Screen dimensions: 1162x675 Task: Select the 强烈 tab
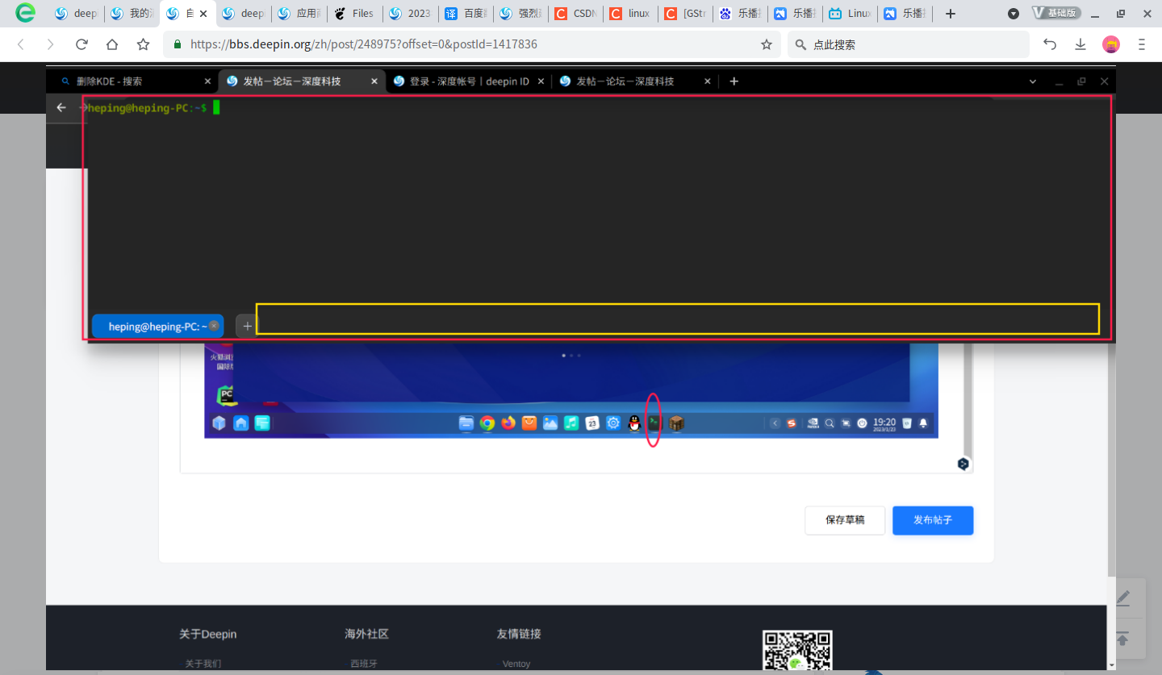pos(522,14)
